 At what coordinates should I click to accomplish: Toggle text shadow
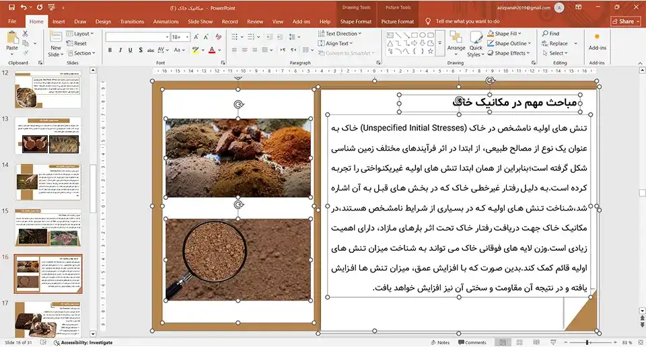click(141, 50)
